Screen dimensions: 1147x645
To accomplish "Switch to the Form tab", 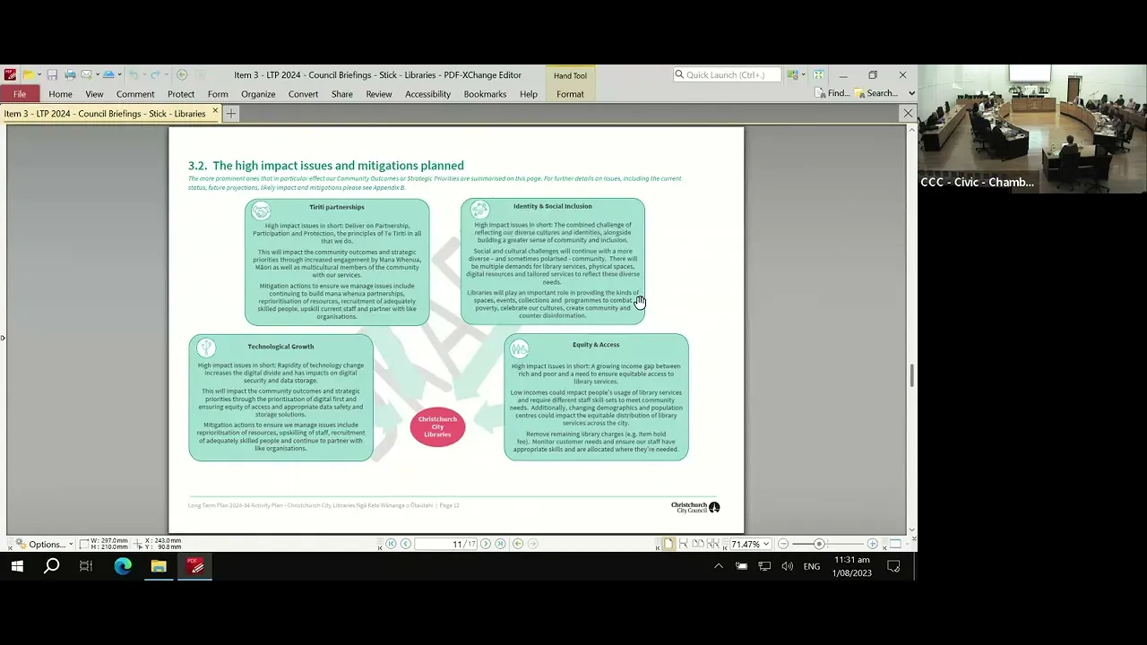I will coord(218,94).
